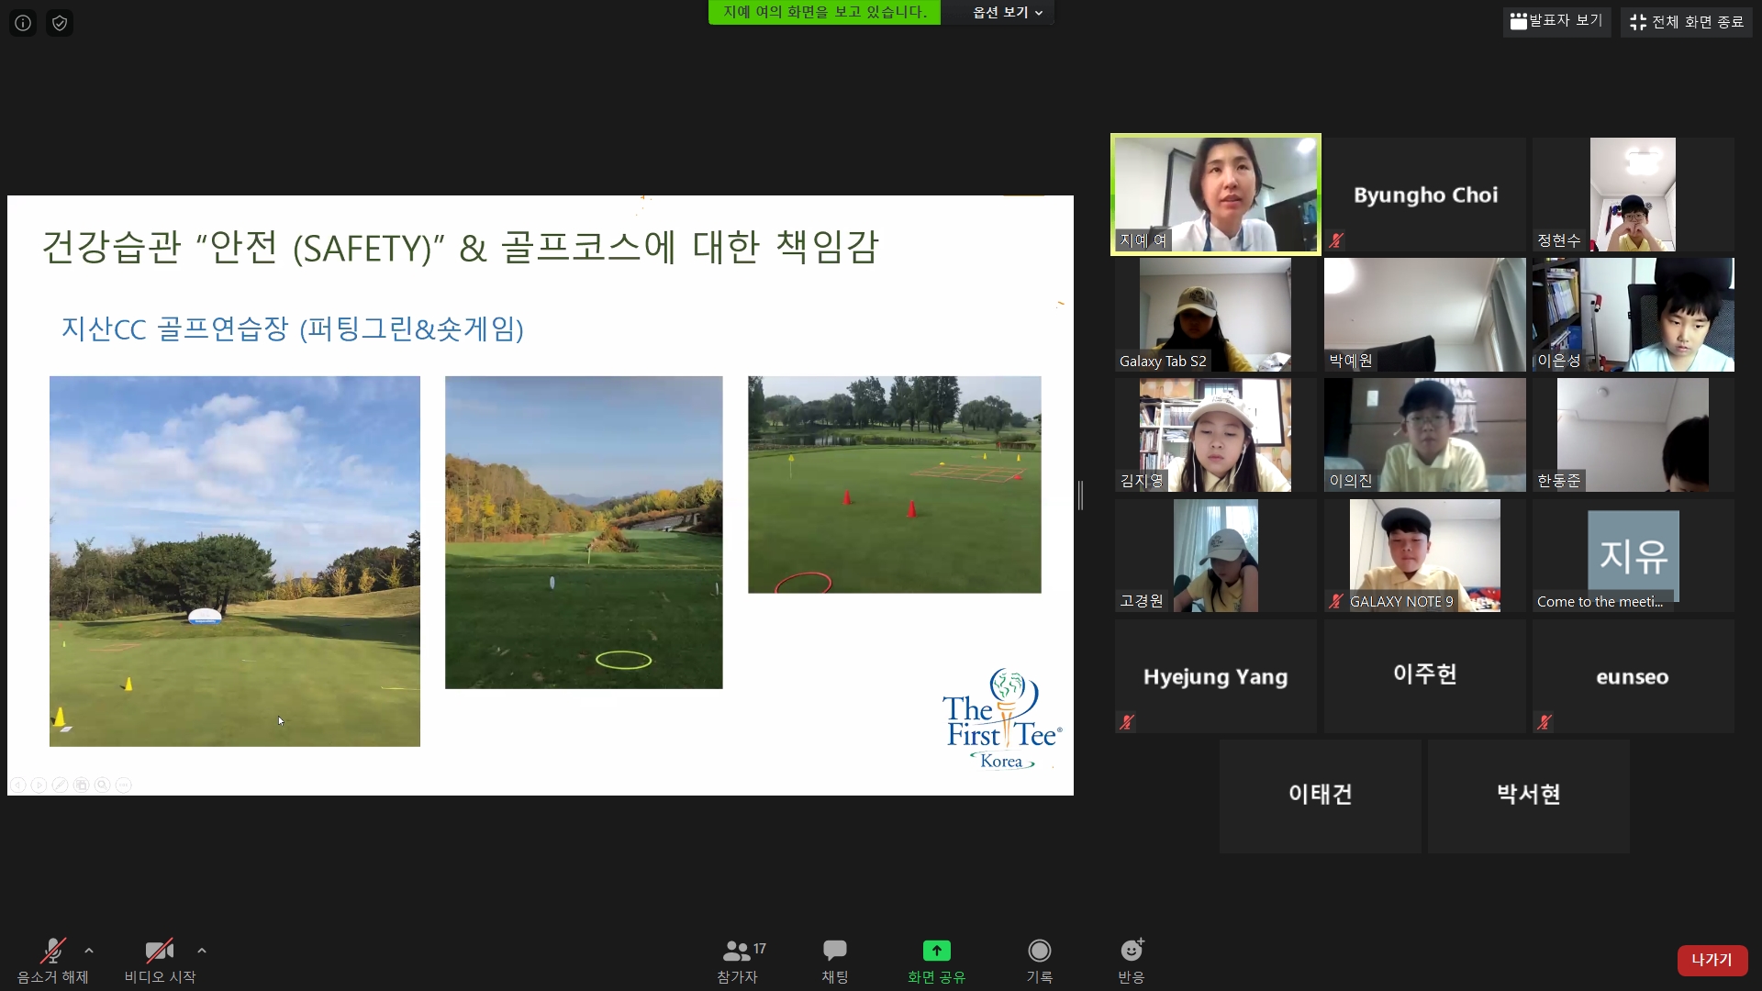Click the pen annotation icon under the slide
This screenshot has height=991, width=1762.
tap(60, 785)
